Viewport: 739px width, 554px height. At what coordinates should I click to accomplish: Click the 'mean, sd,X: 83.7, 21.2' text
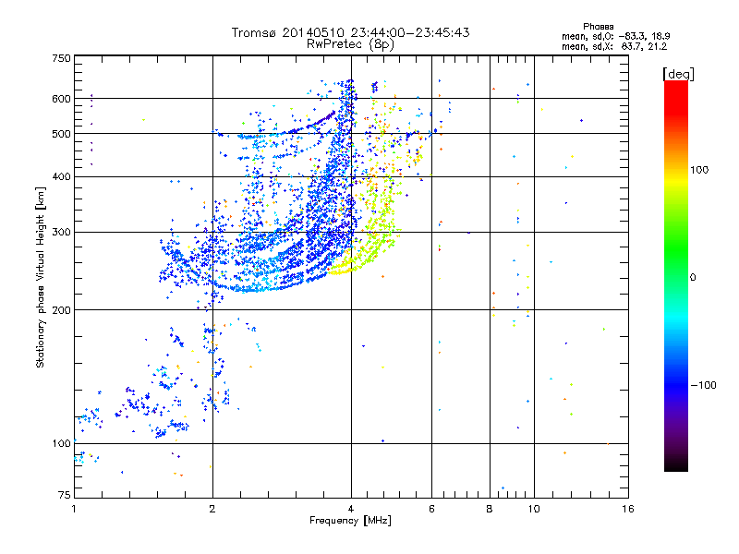click(614, 46)
